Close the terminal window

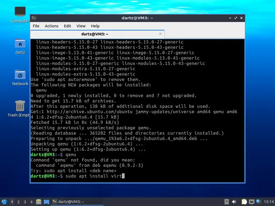[241, 18]
